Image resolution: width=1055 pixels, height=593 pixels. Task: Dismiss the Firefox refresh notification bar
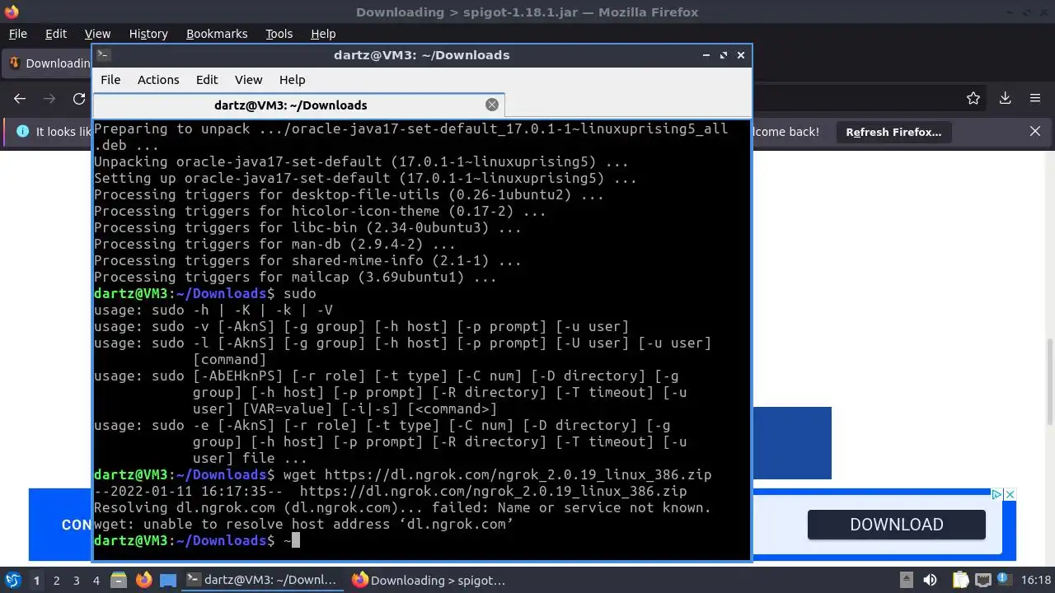[1035, 131]
